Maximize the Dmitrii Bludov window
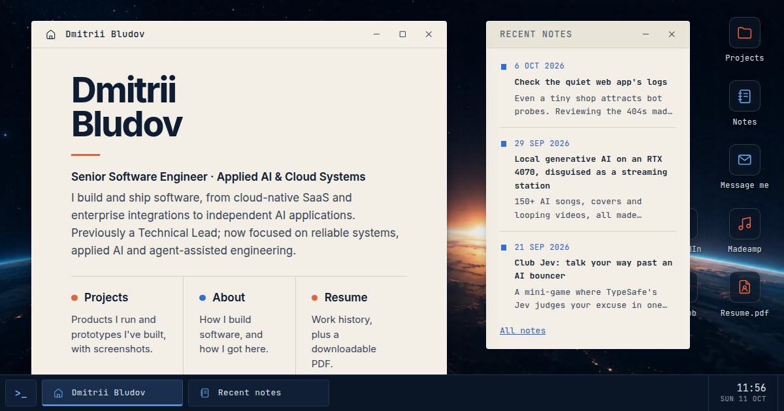Viewport: 784px width, 411px height. (x=402, y=35)
